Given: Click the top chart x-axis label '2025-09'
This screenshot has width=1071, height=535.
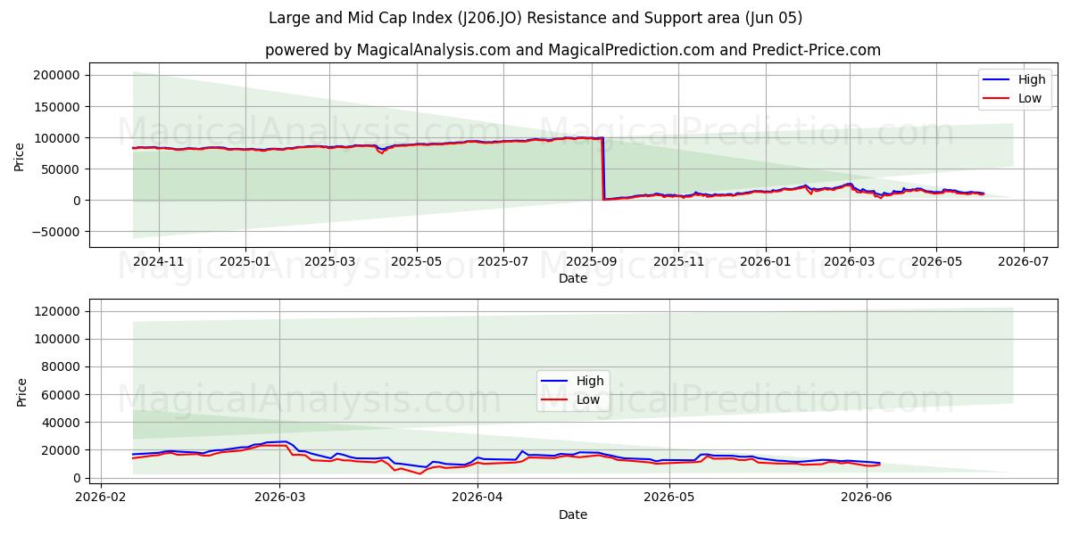Looking at the screenshot, I should pos(591,261).
